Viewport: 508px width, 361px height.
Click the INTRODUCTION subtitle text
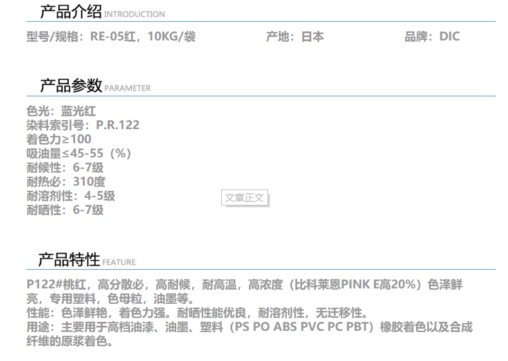(134, 14)
